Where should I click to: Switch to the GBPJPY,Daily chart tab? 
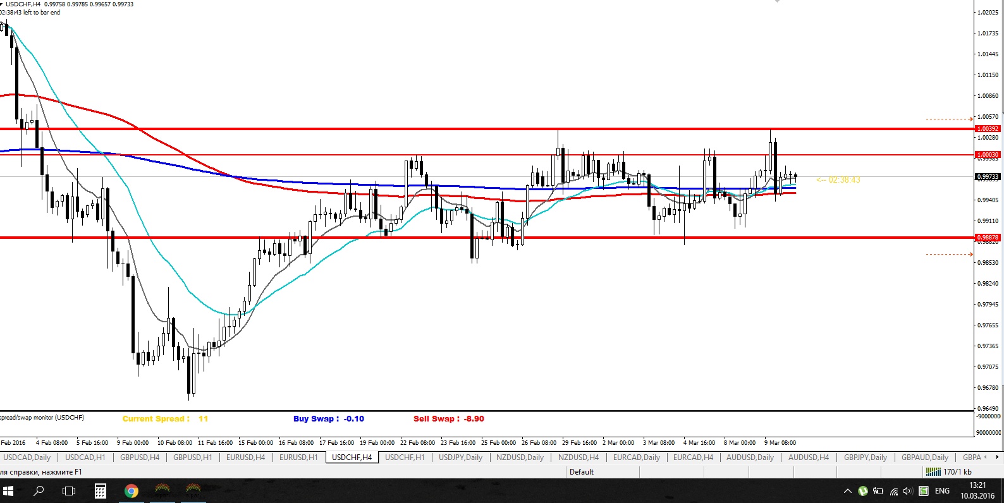pyautogui.click(x=866, y=457)
